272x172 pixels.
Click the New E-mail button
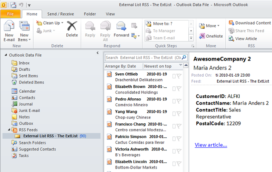(9, 31)
